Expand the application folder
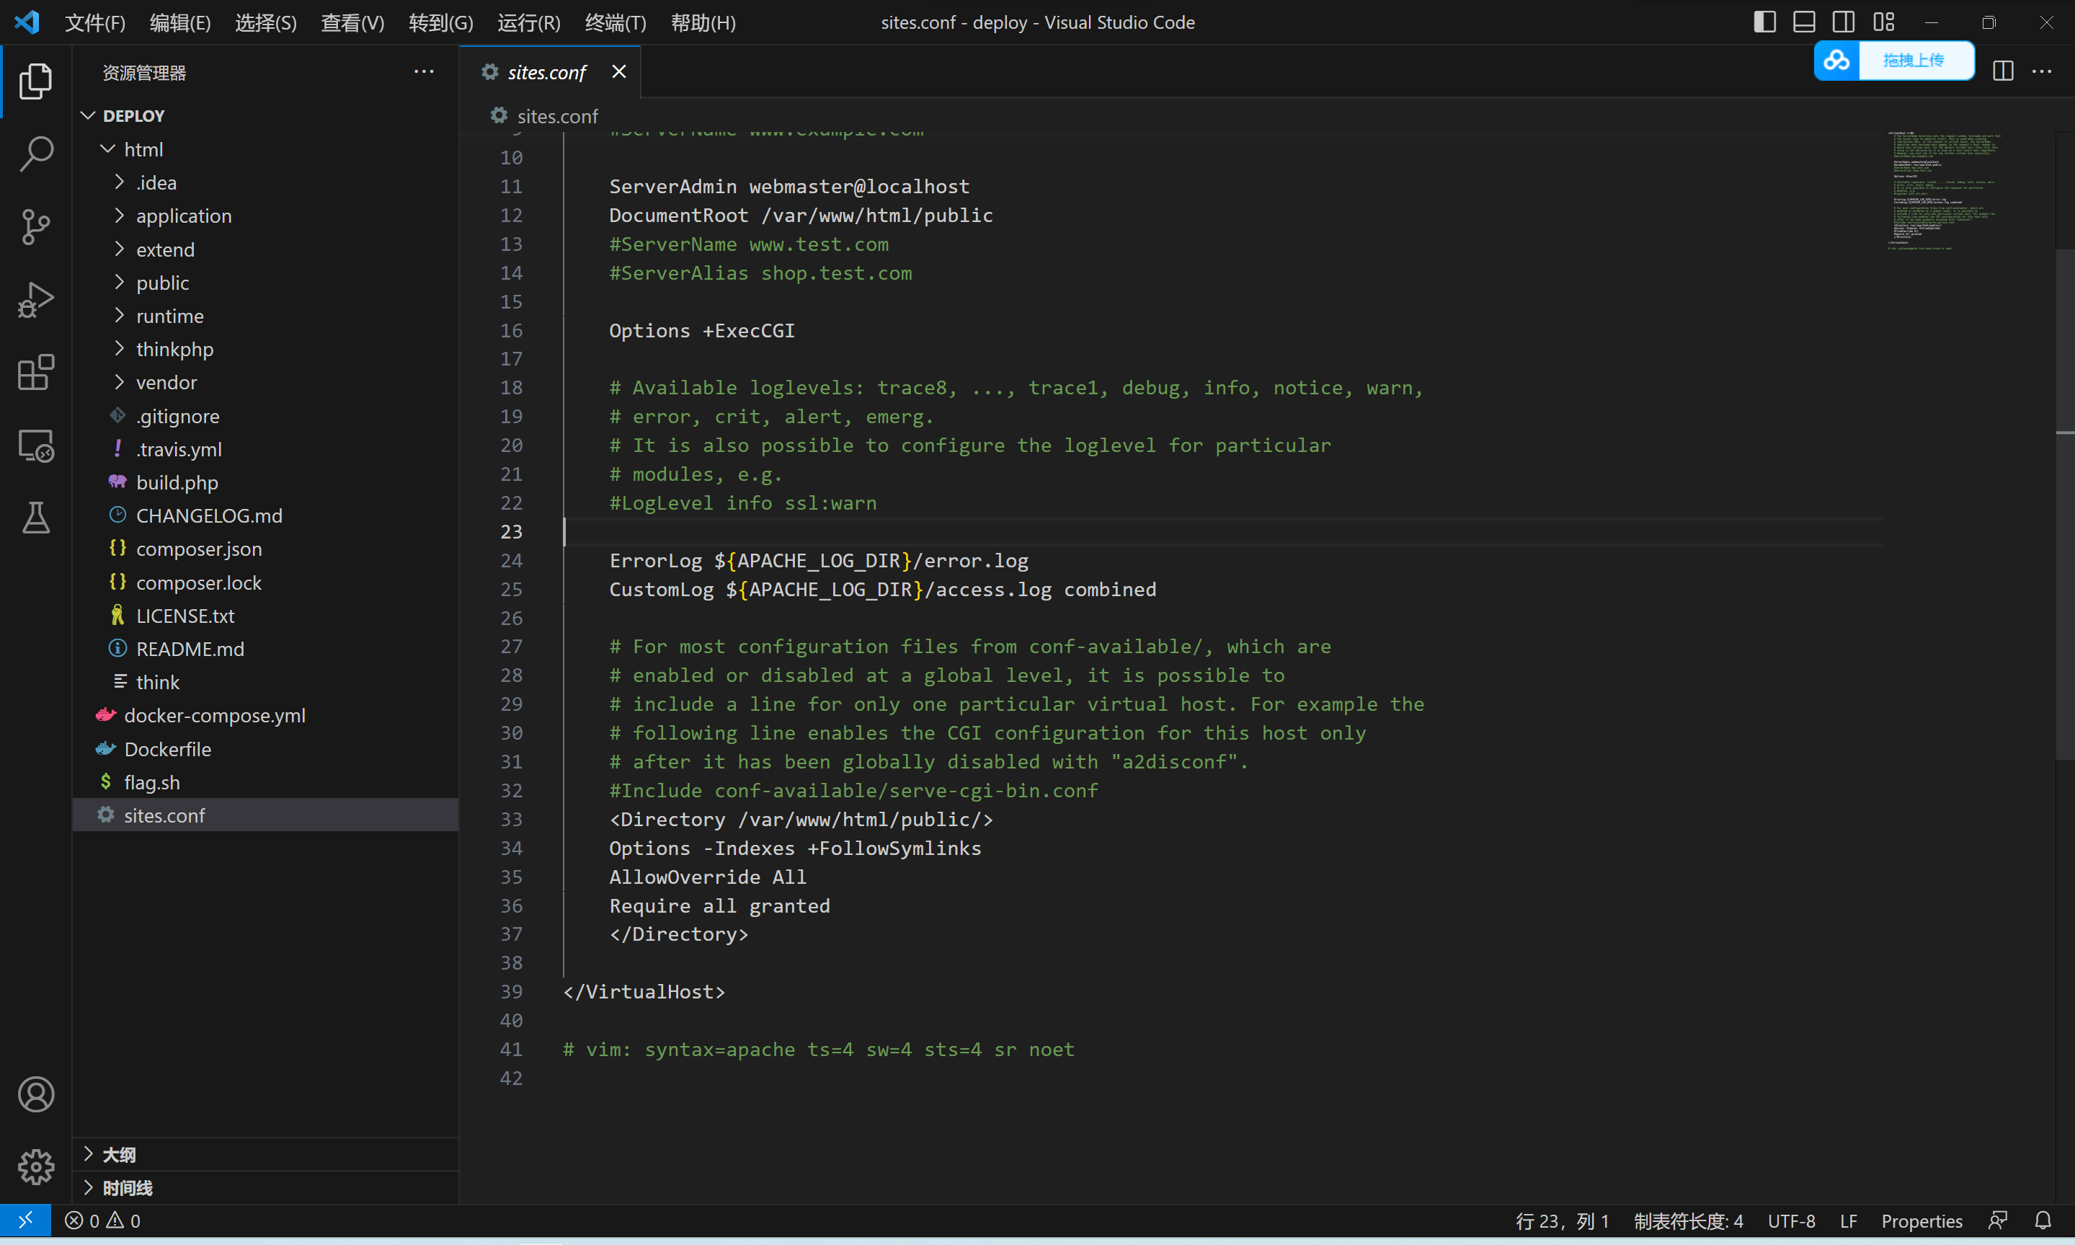 (x=184, y=216)
